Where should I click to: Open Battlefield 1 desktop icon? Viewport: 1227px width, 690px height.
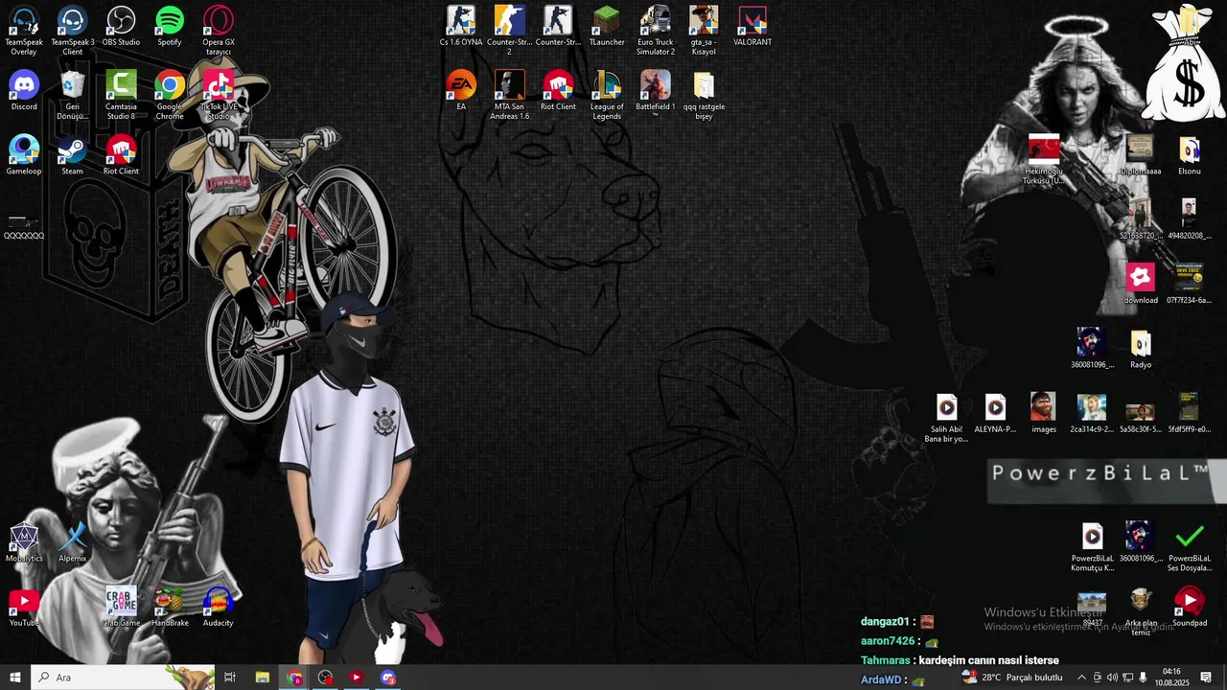tap(656, 96)
